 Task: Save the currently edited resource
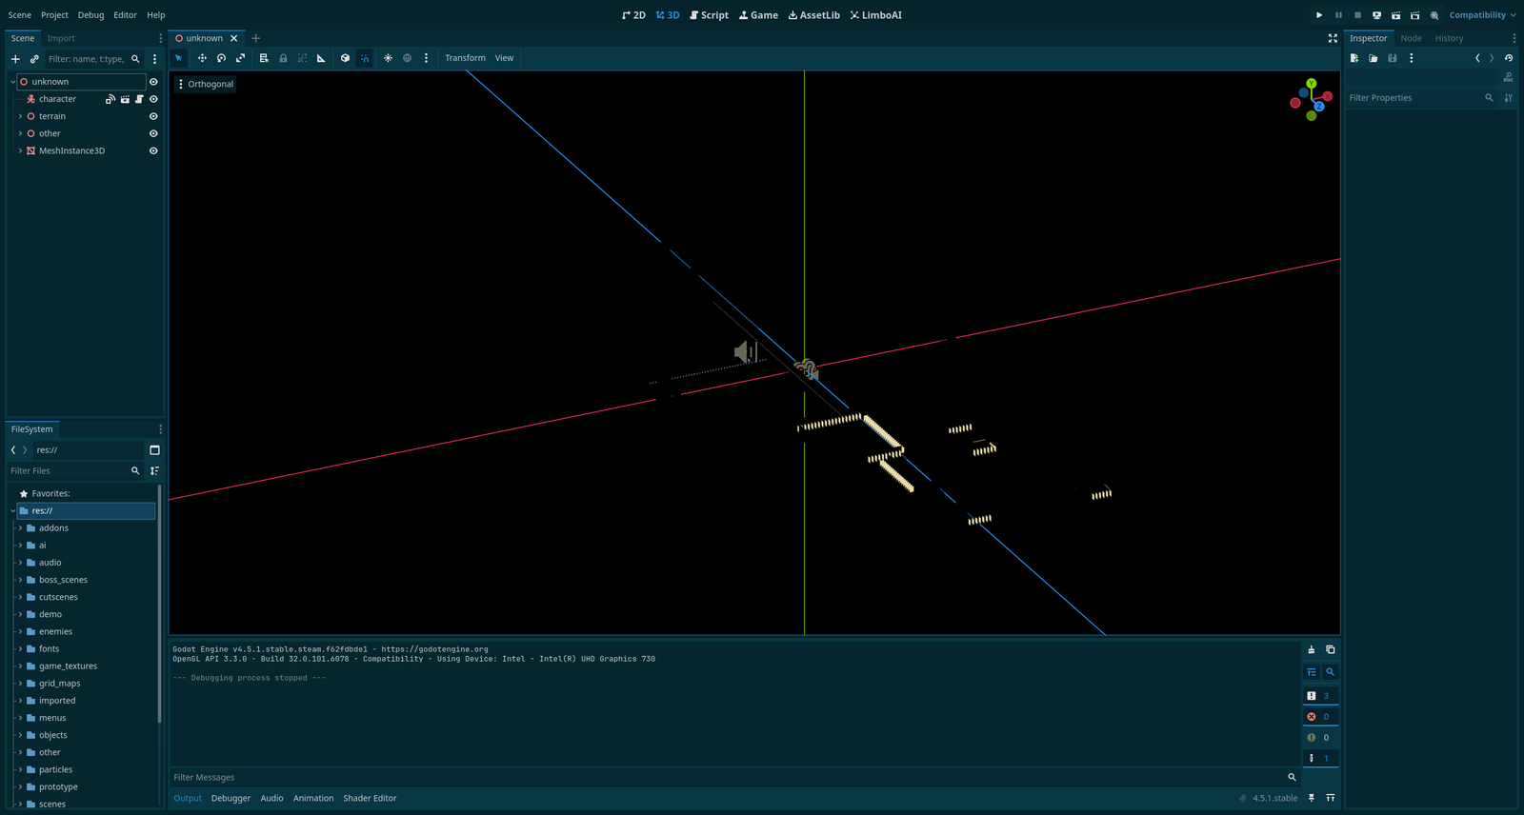pos(1393,58)
